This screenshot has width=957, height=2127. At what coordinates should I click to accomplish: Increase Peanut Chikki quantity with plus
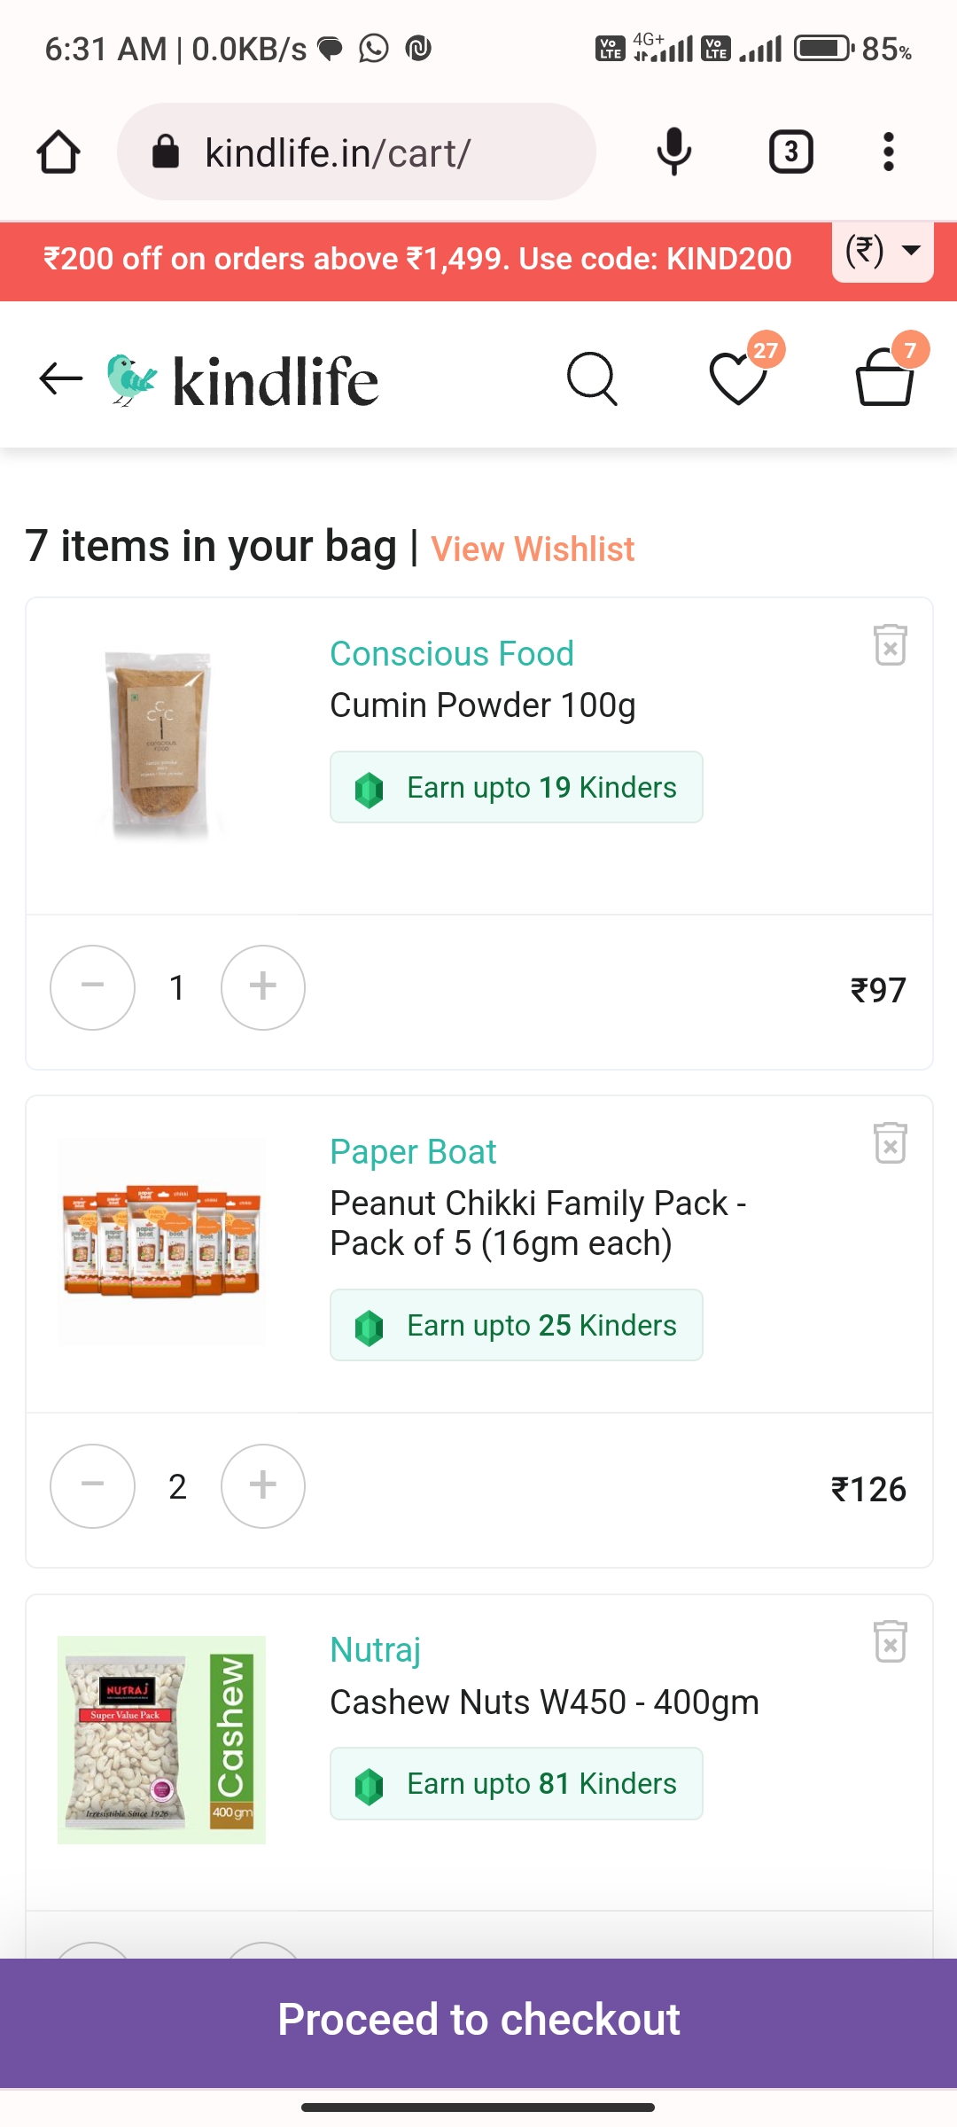263,1486
